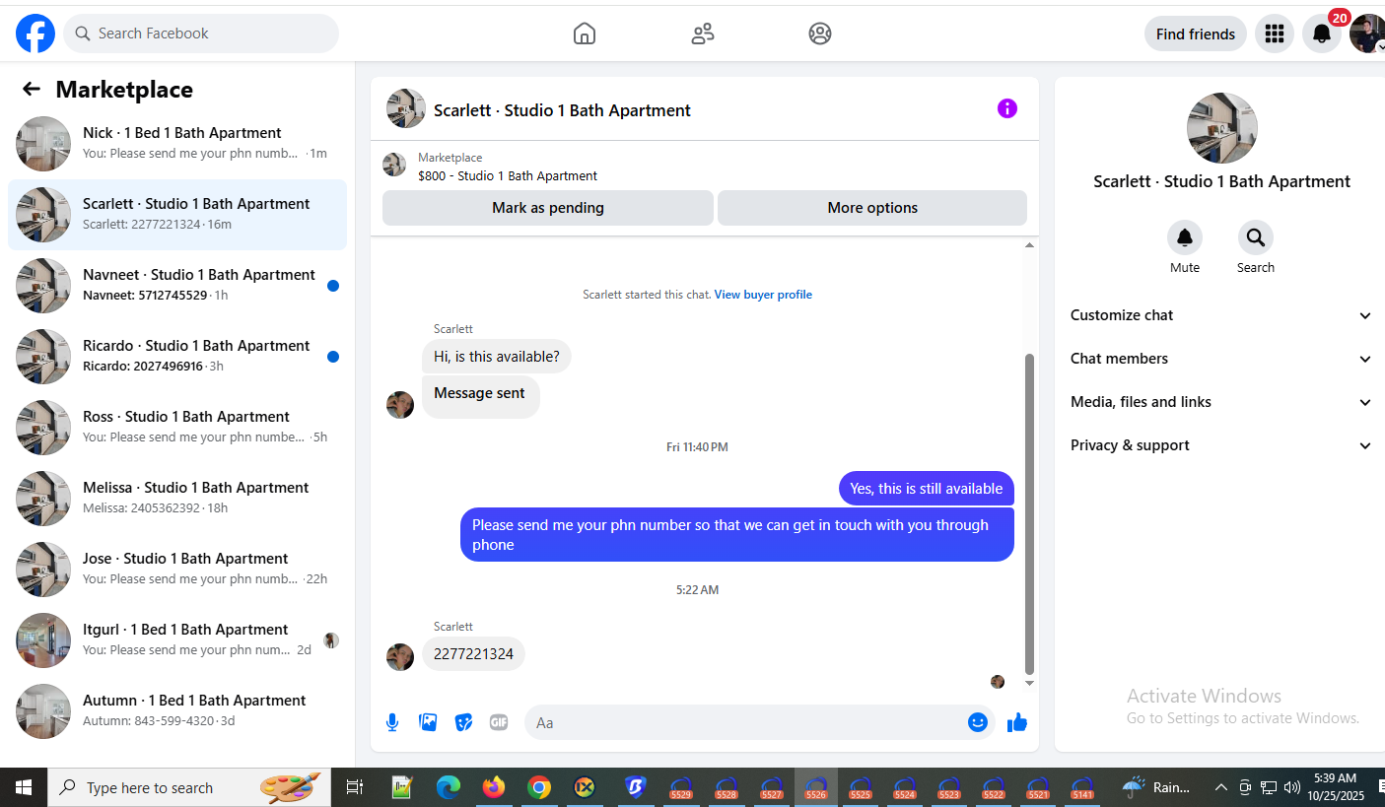Click the chat scrollbar thumb
Image resolution: width=1385 pixels, height=807 pixels.
point(1030,512)
